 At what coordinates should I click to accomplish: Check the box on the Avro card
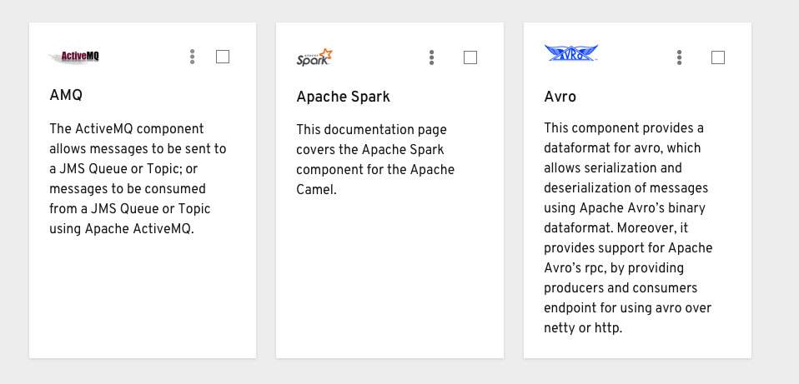tap(718, 57)
